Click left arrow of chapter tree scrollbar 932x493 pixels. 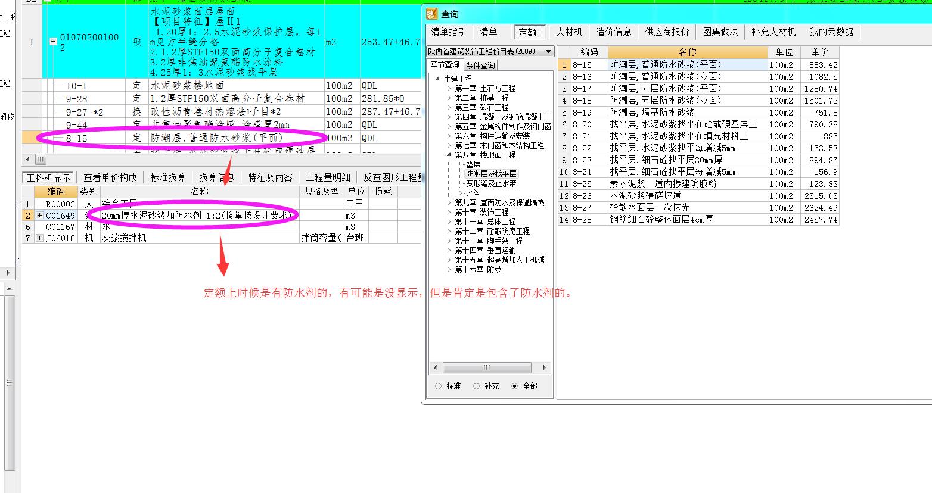(x=435, y=367)
